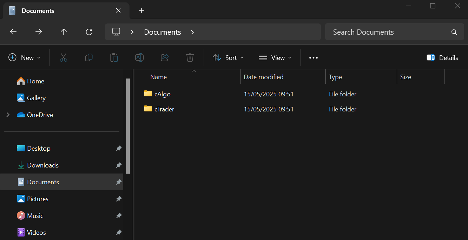Click cTrader's File folder type cell
The width and height of the screenshot is (468, 240).
coord(343,109)
